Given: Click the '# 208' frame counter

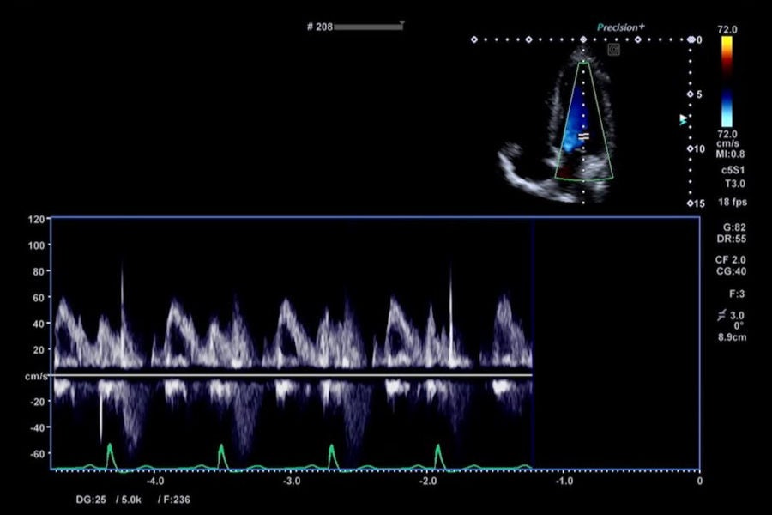Looking at the screenshot, I should pos(320,27).
